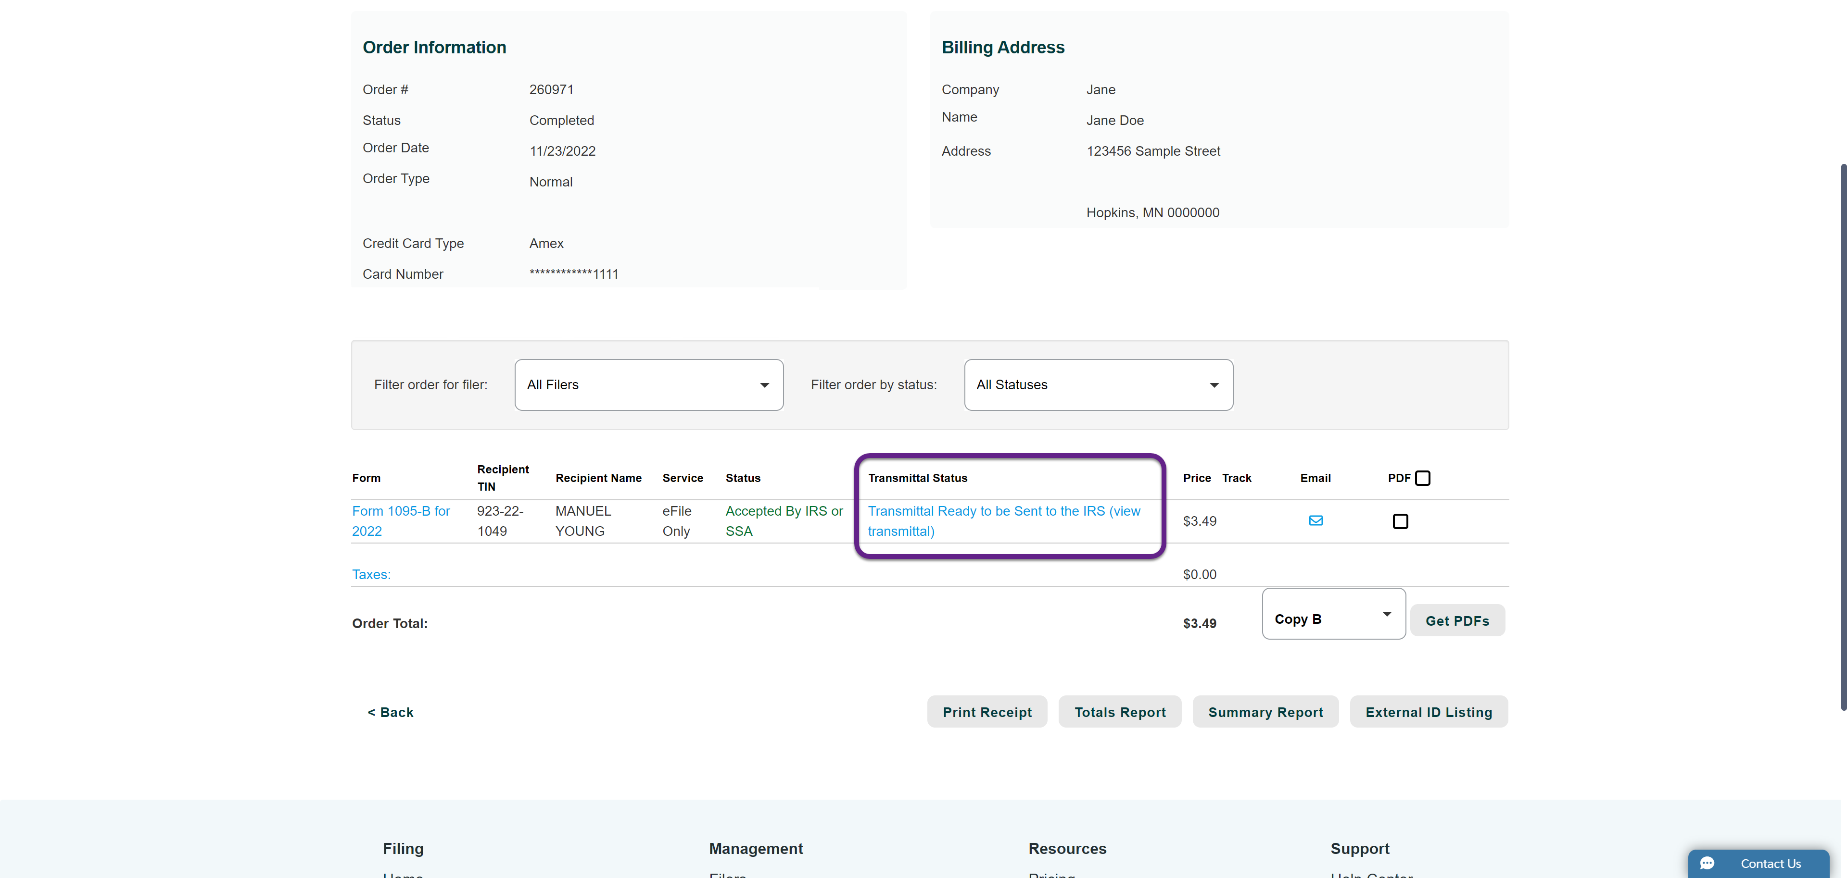Check the PDF checkbox for Form 1095-B row
1847x878 pixels.
(1400, 521)
